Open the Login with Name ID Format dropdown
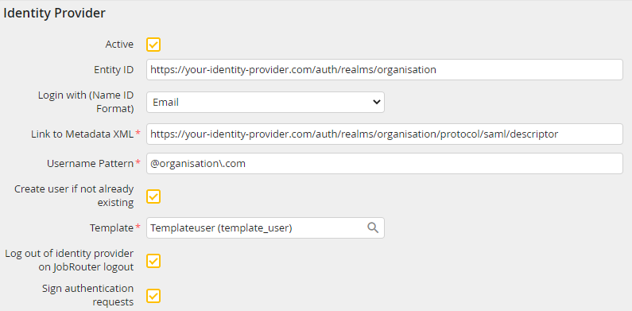The width and height of the screenshot is (632, 311). tap(266, 102)
